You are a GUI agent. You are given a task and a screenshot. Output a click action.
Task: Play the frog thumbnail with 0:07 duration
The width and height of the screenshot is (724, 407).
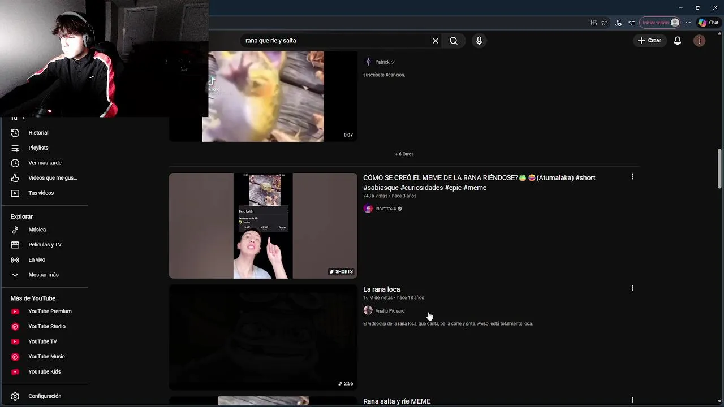pyautogui.click(x=263, y=96)
